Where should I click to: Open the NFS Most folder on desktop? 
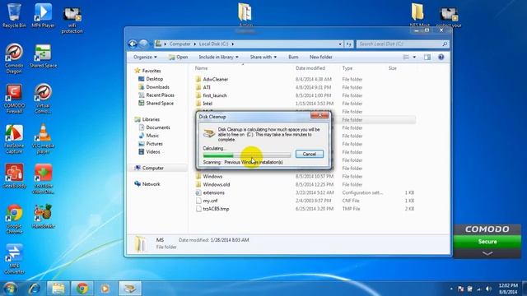point(419,15)
